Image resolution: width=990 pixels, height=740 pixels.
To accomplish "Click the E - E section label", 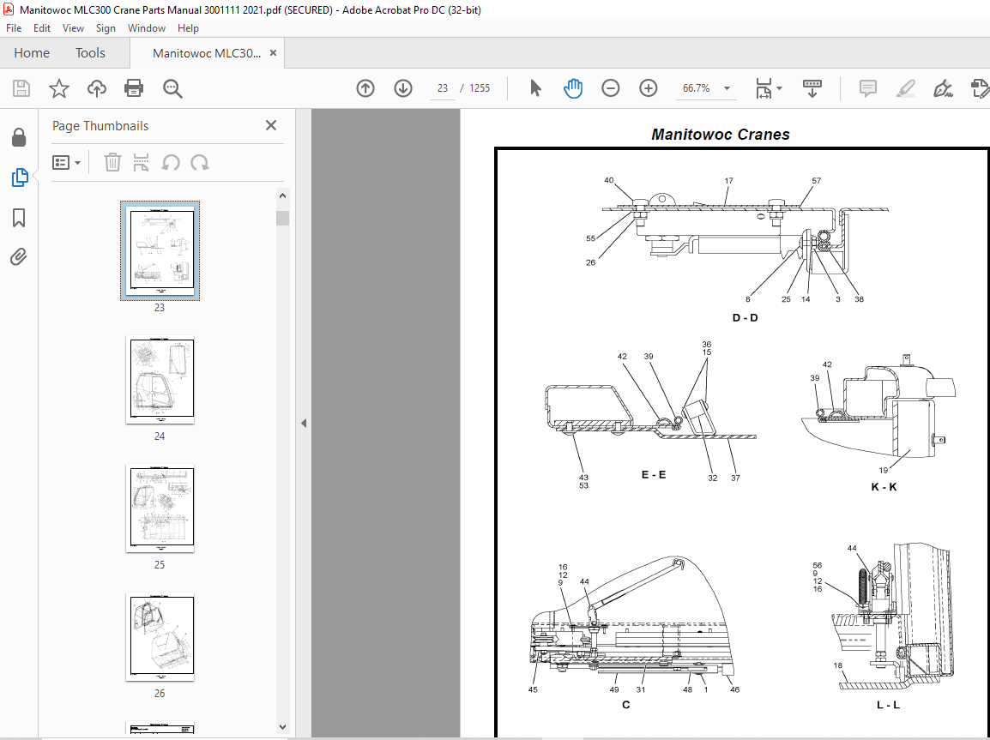I will click(x=654, y=474).
